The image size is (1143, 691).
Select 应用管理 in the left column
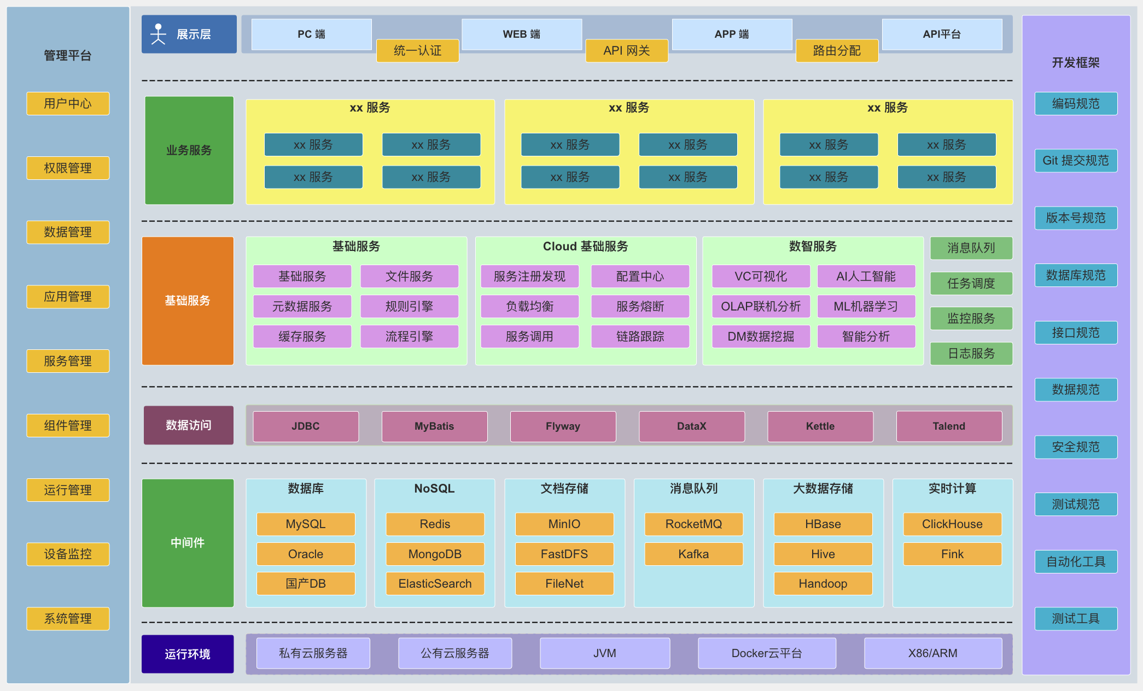pyautogui.click(x=68, y=297)
